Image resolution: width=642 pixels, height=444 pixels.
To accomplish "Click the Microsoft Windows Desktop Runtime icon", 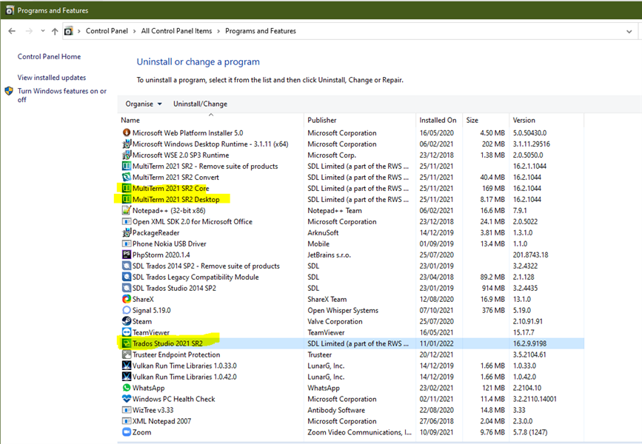I will [127, 144].
